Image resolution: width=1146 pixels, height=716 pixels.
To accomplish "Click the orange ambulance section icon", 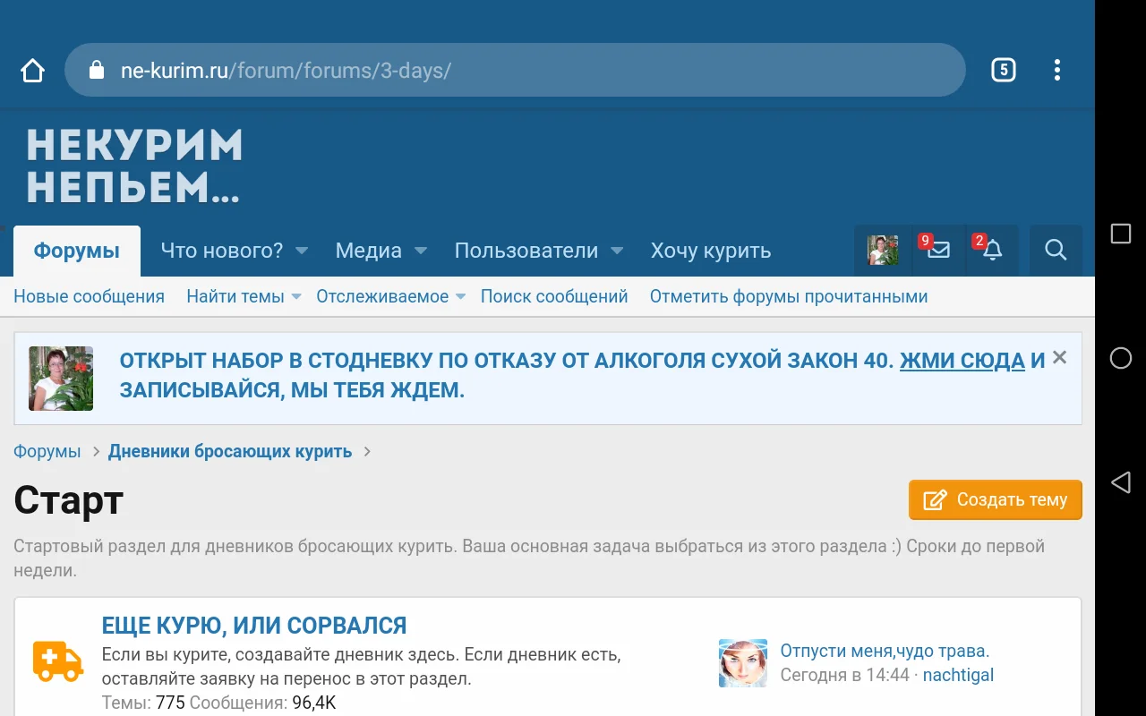I will [x=57, y=662].
